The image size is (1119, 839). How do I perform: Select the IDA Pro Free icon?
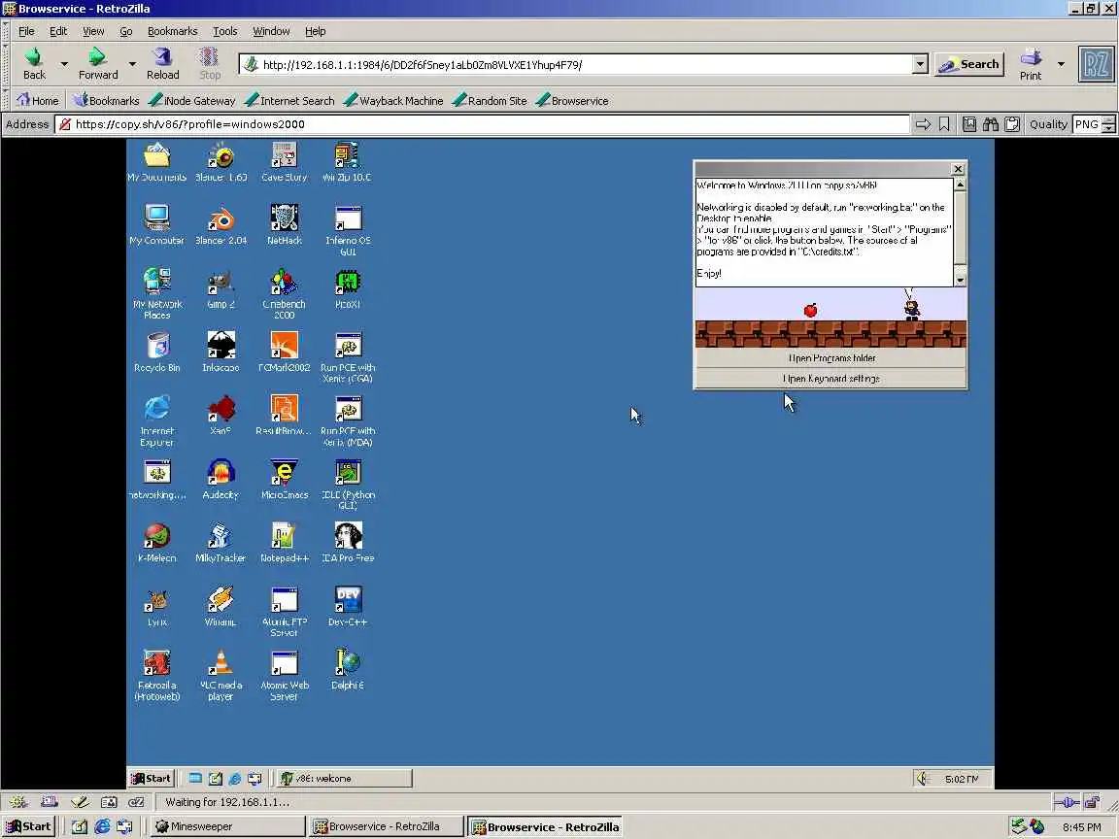[x=348, y=542]
